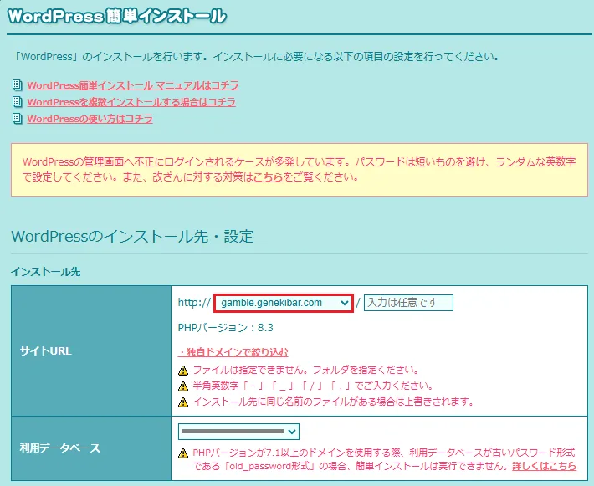Image resolution: width=594 pixels, height=486 pixels.
Task: Click the インストール先 section label
Action: 45,272
